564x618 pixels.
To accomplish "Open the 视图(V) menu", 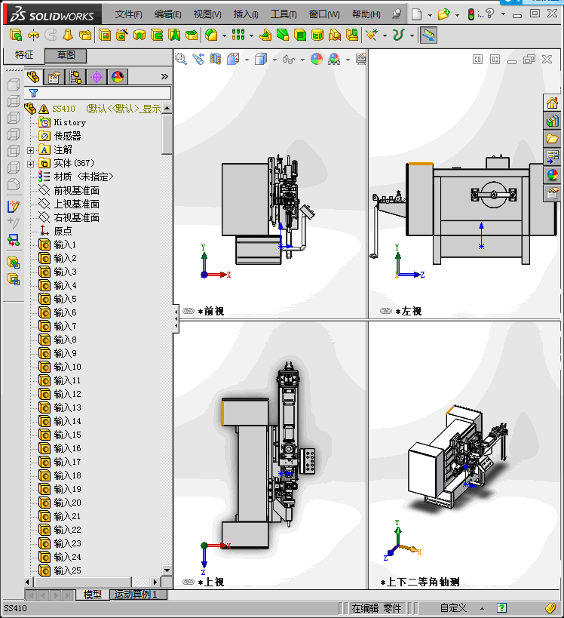I will [207, 14].
